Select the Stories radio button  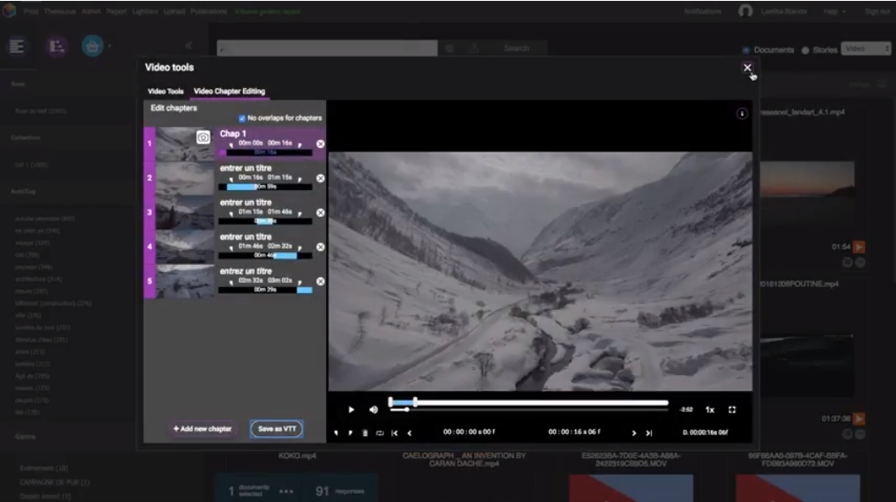point(805,50)
